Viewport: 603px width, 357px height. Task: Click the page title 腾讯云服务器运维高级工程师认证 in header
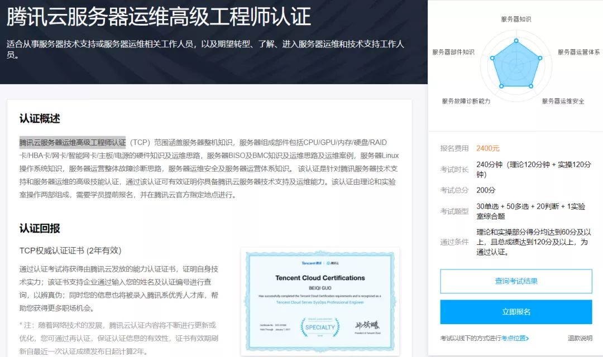(159, 17)
